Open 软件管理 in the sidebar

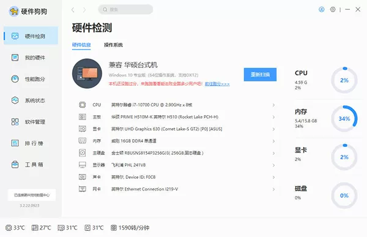coord(31,122)
